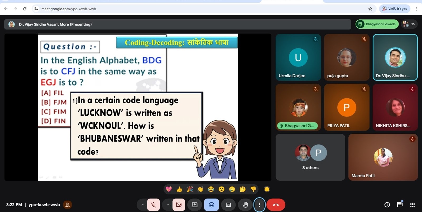Open meeting details info icon
The image size is (422, 212).
(387, 205)
